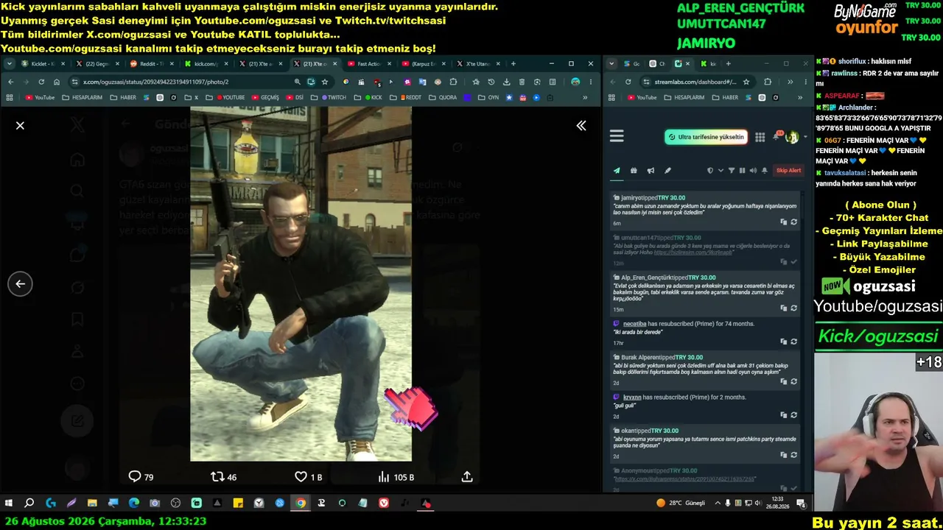Open Windows taskbar search
The height and width of the screenshot is (530, 943).
(x=29, y=504)
